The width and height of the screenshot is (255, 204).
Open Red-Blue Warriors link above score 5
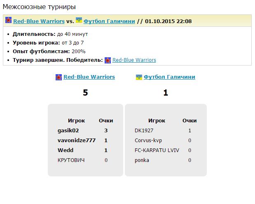89,77
